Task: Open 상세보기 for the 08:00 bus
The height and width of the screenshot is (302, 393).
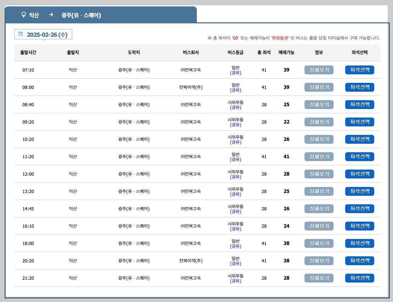Action: coord(319,87)
